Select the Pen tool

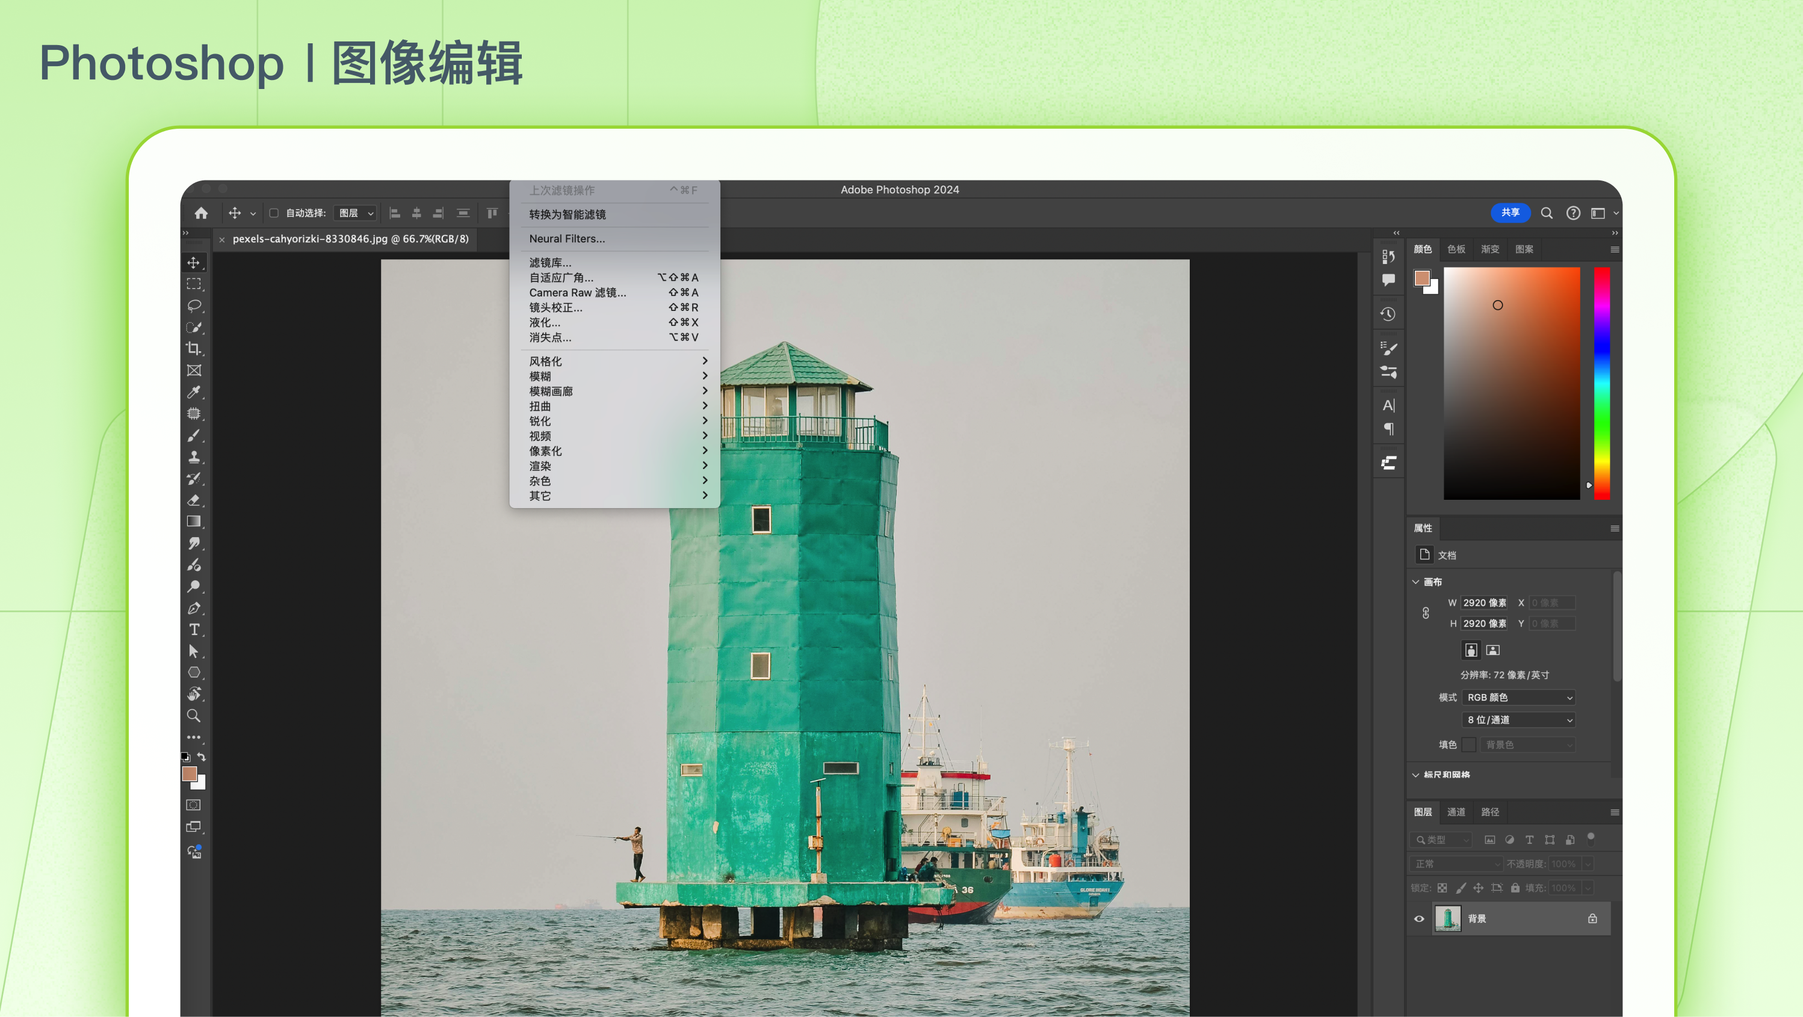pyautogui.click(x=194, y=608)
